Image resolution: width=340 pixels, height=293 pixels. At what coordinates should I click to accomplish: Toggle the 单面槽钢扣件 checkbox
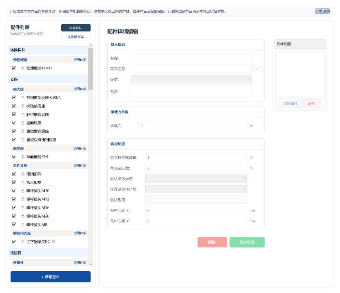[x=14, y=156]
